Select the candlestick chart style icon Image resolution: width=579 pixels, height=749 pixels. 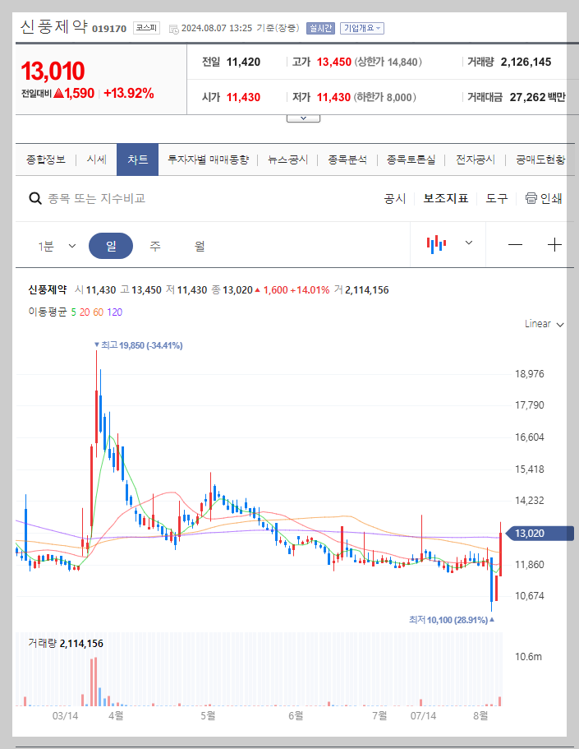(x=436, y=245)
